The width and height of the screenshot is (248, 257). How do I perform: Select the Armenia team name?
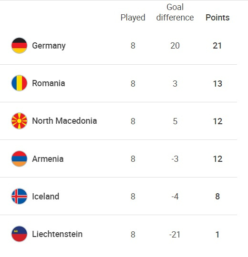tap(48, 159)
